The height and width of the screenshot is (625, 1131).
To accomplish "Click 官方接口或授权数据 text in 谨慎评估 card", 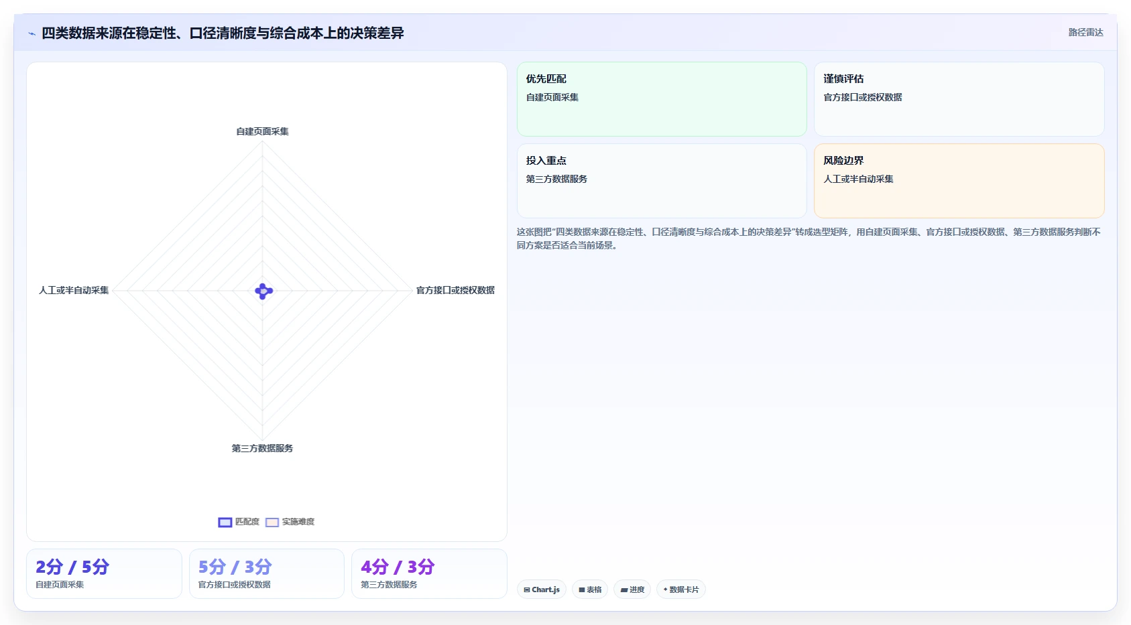I will 863,97.
